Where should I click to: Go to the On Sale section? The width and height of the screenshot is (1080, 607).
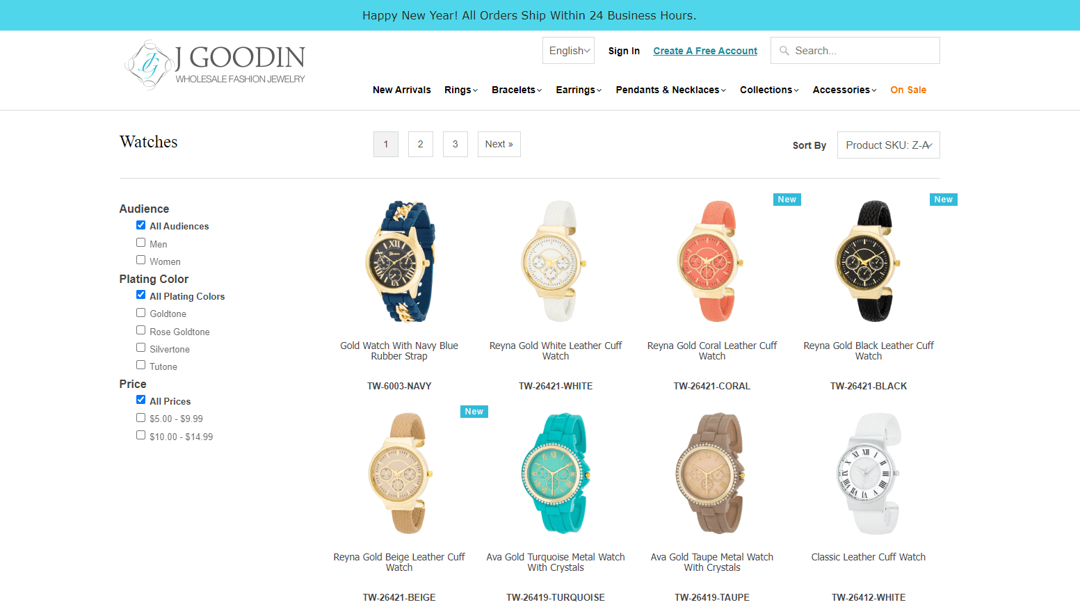[x=908, y=90]
